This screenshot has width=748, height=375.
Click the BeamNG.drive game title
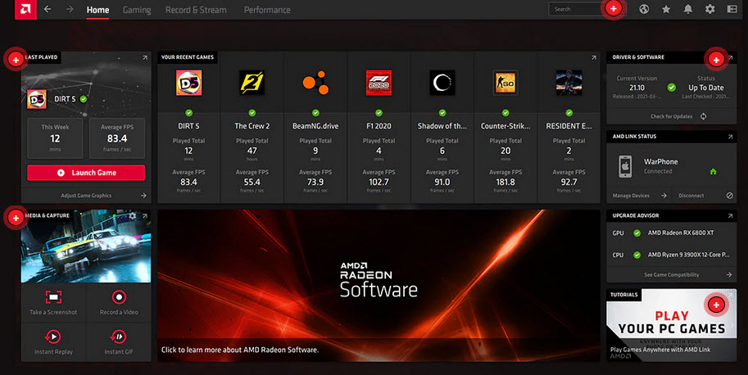(x=315, y=126)
